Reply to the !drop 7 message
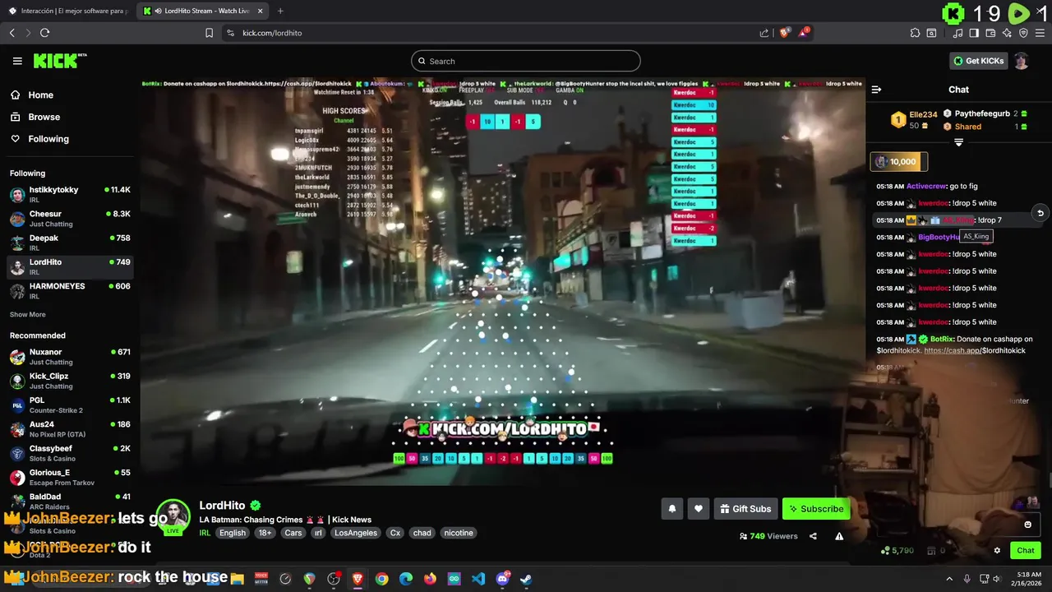Image resolution: width=1052 pixels, height=592 pixels. 1040,213
